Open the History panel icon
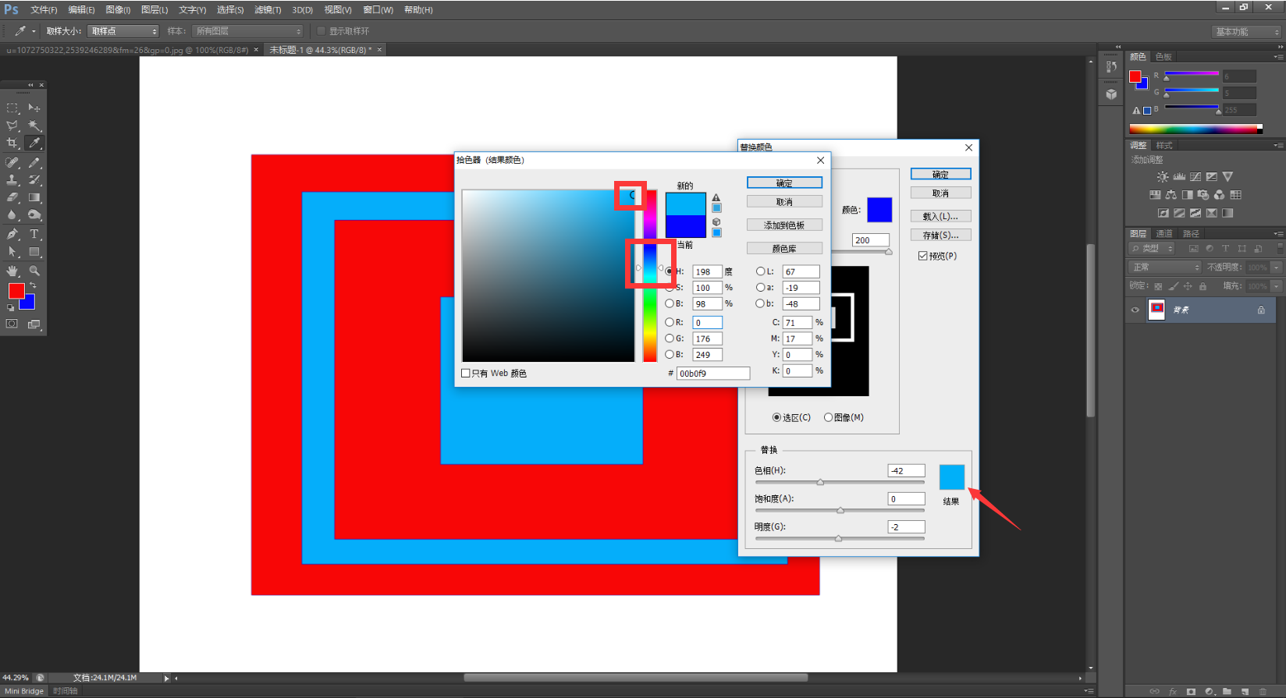1286x698 pixels. pos(1111,68)
